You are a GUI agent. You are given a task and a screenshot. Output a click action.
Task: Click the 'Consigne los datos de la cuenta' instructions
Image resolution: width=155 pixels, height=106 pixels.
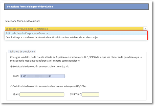click(x=30, y=57)
